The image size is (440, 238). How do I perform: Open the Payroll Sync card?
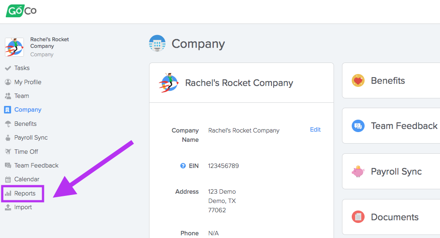coord(391,171)
